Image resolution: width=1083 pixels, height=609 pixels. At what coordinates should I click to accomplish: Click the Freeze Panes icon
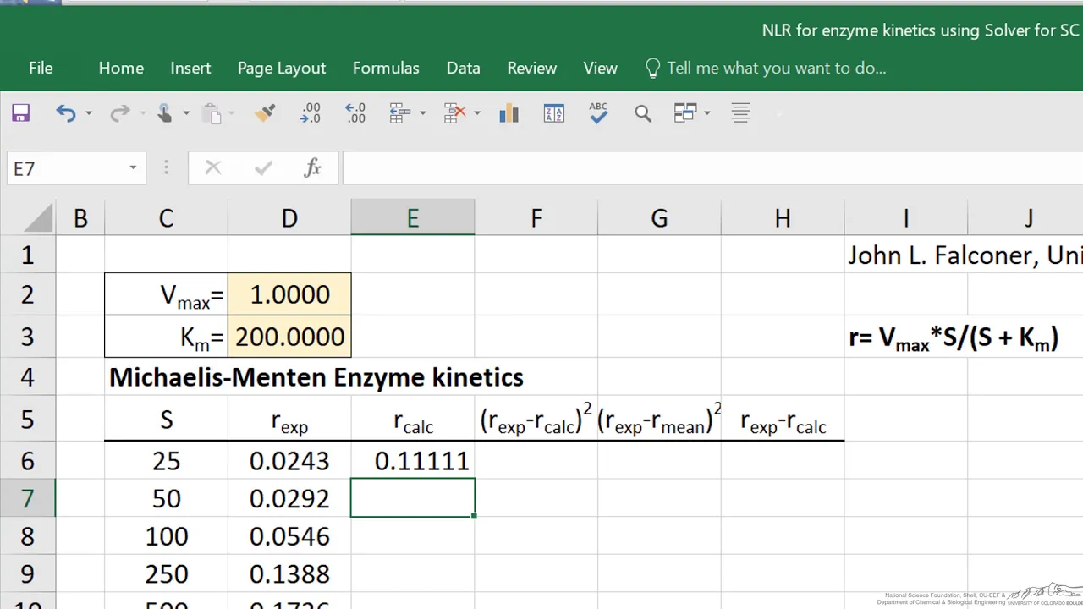[685, 113]
